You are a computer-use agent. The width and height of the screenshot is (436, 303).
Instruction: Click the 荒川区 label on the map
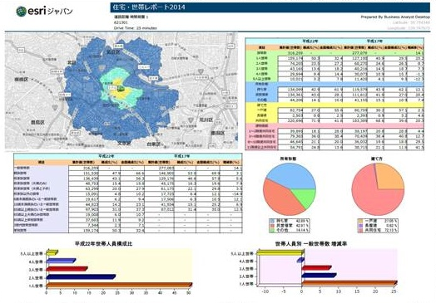click(x=206, y=120)
